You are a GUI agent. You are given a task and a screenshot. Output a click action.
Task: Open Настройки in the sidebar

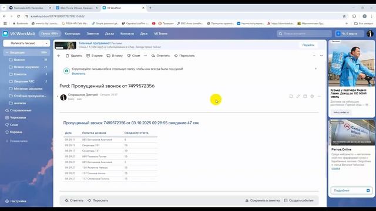(x=16, y=201)
